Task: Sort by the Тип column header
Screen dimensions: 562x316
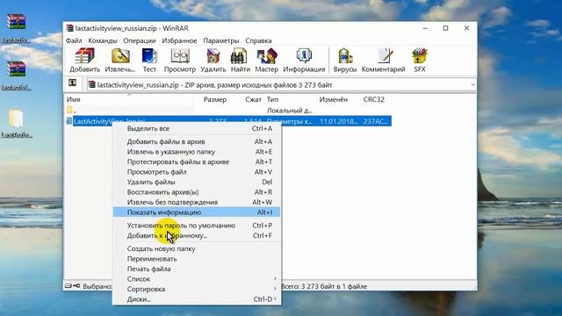Action: pyautogui.click(x=272, y=99)
